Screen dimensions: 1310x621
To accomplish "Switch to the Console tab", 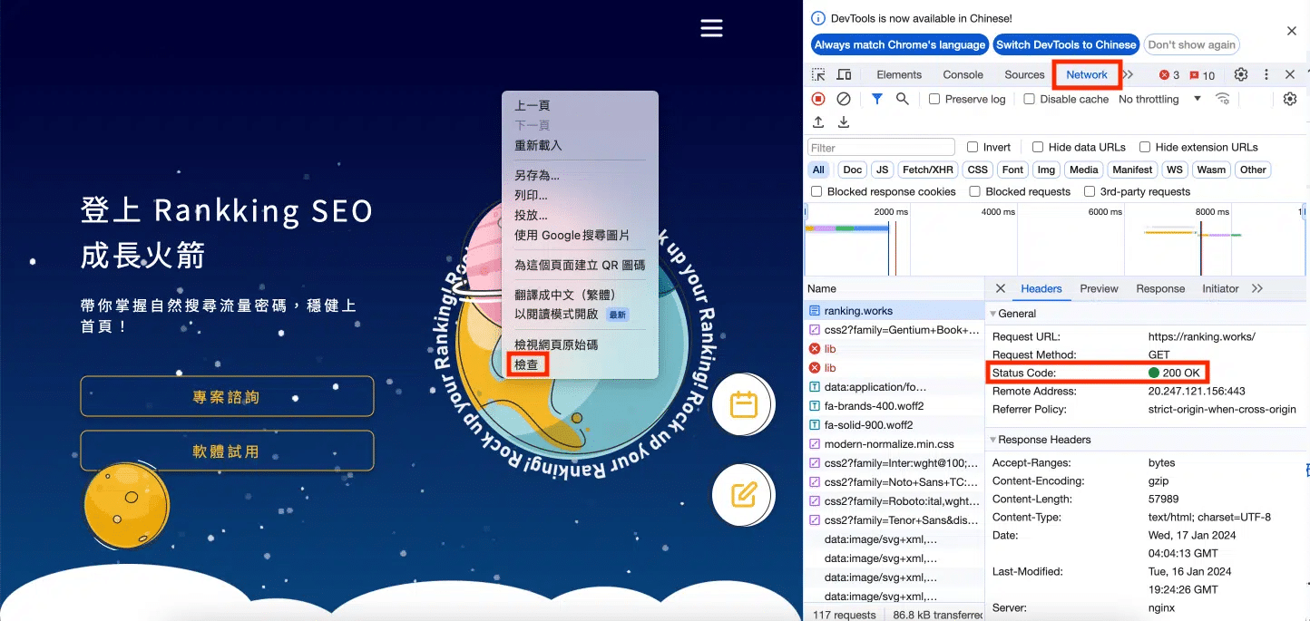I will click(x=963, y=74).
